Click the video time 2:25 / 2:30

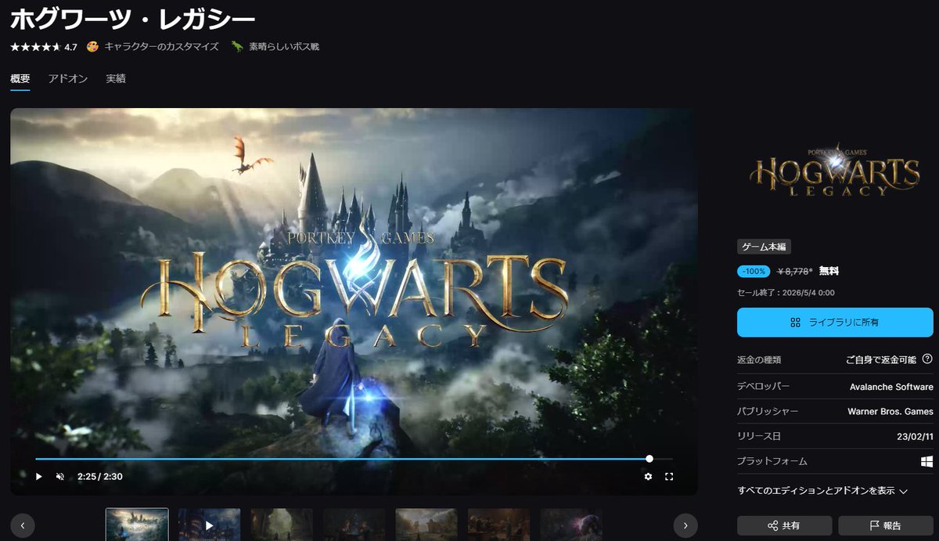(99, 476)
